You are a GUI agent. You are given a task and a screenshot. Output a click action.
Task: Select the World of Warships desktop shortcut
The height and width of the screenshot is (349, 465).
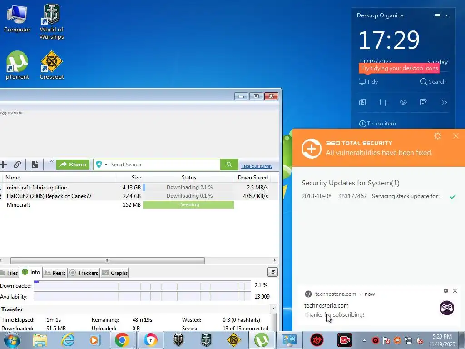(52, 22)
